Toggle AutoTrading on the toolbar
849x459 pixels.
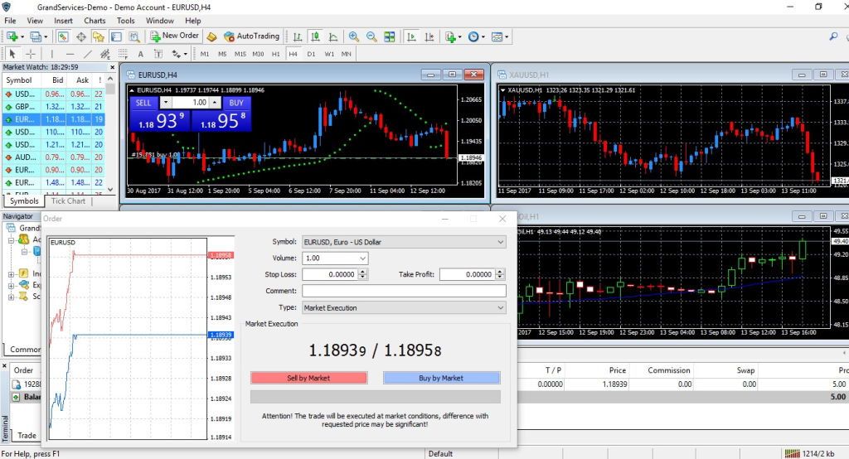pos(251,36)
